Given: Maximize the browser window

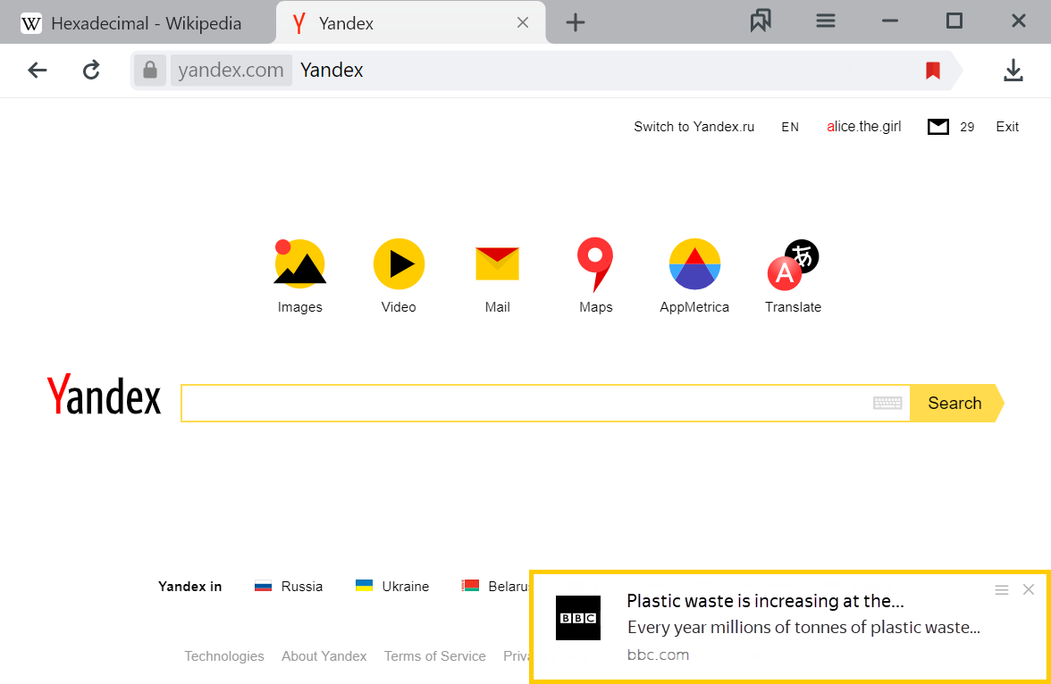Looking at the screenshot, I should point(954,21).
